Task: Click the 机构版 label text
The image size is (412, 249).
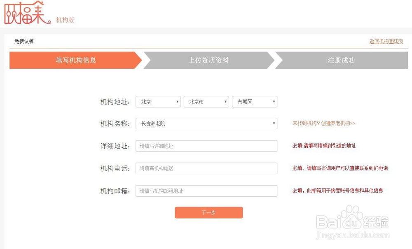Action: coord(65,20)
